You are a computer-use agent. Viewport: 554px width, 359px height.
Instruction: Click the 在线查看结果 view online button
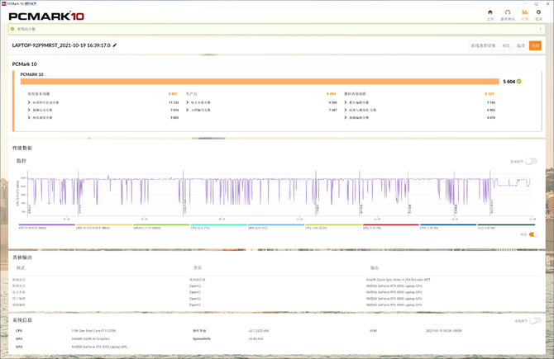[484, 45]
